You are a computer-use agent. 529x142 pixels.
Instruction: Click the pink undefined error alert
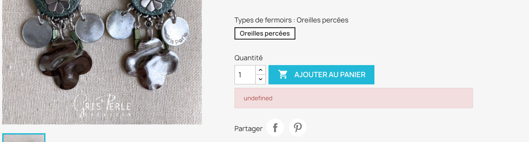tap(353, 98)
